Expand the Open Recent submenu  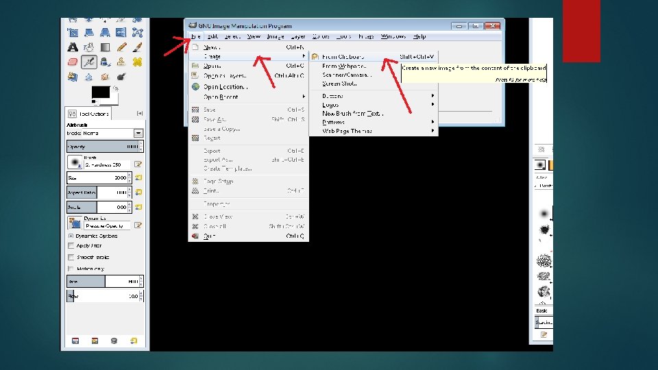click(x=248, y=97)
